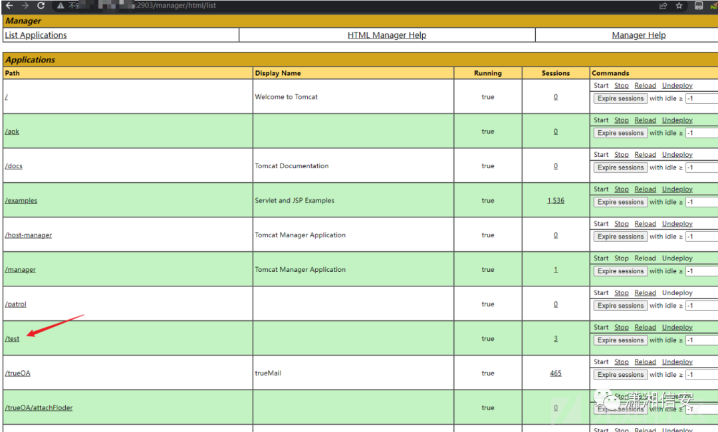Expire sessions for /manager
The height and width of the screenshot is (432, 718).
(x=620, y=271)
